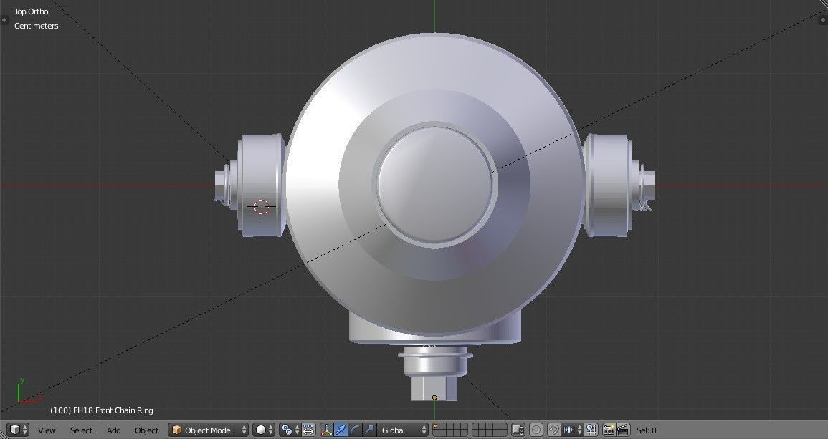The height and width of the screenshot is (439, 828).
Task: Select the scale manipulator icon
Action: (x=369, y=430)
